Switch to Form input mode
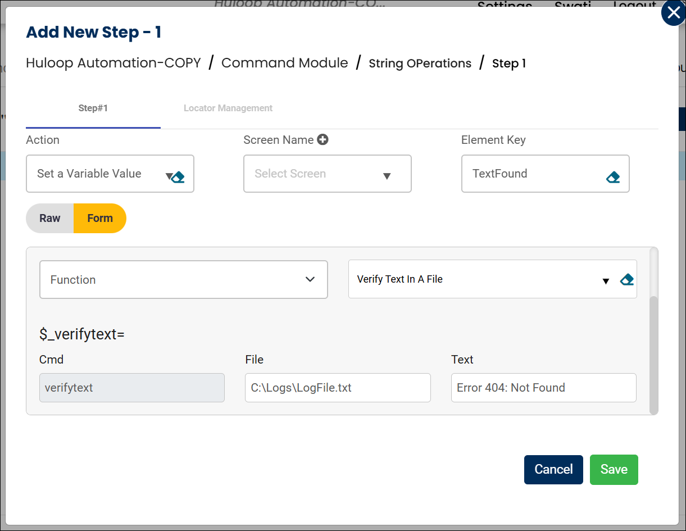Viewport: 686px width, 531px height. [x=100, y=219]
